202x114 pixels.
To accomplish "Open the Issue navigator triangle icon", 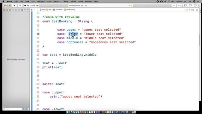I will click(x=16, y=10).
